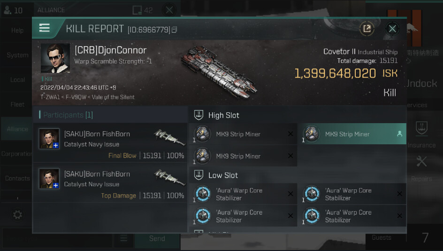443x251 pixels.
Task: Click the Low Slot section icon
Action: point(199,175)
